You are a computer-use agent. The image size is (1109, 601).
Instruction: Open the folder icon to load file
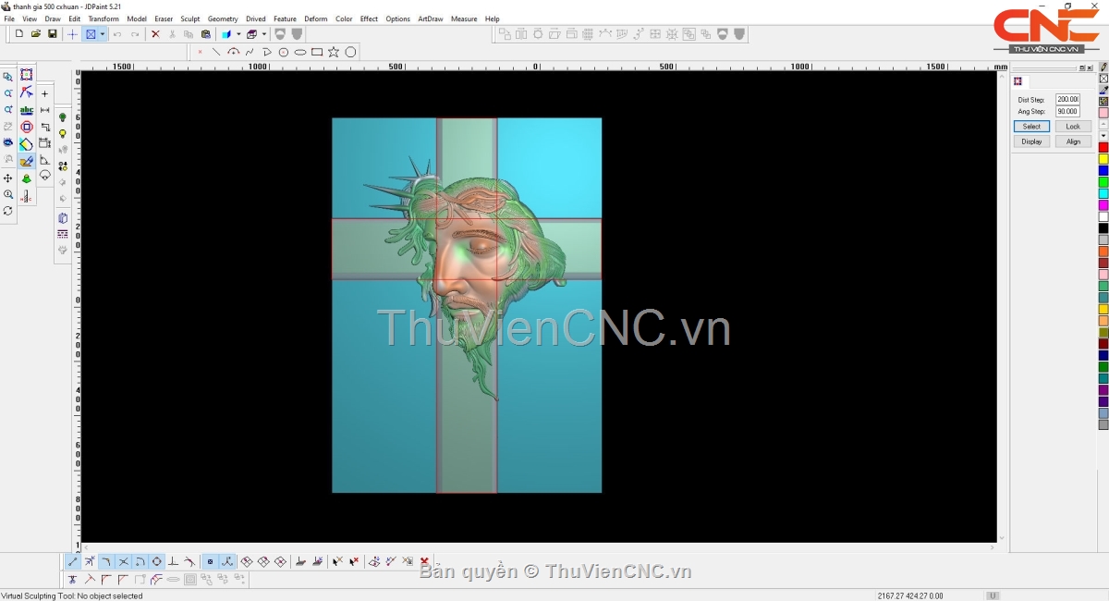[36, 34]
